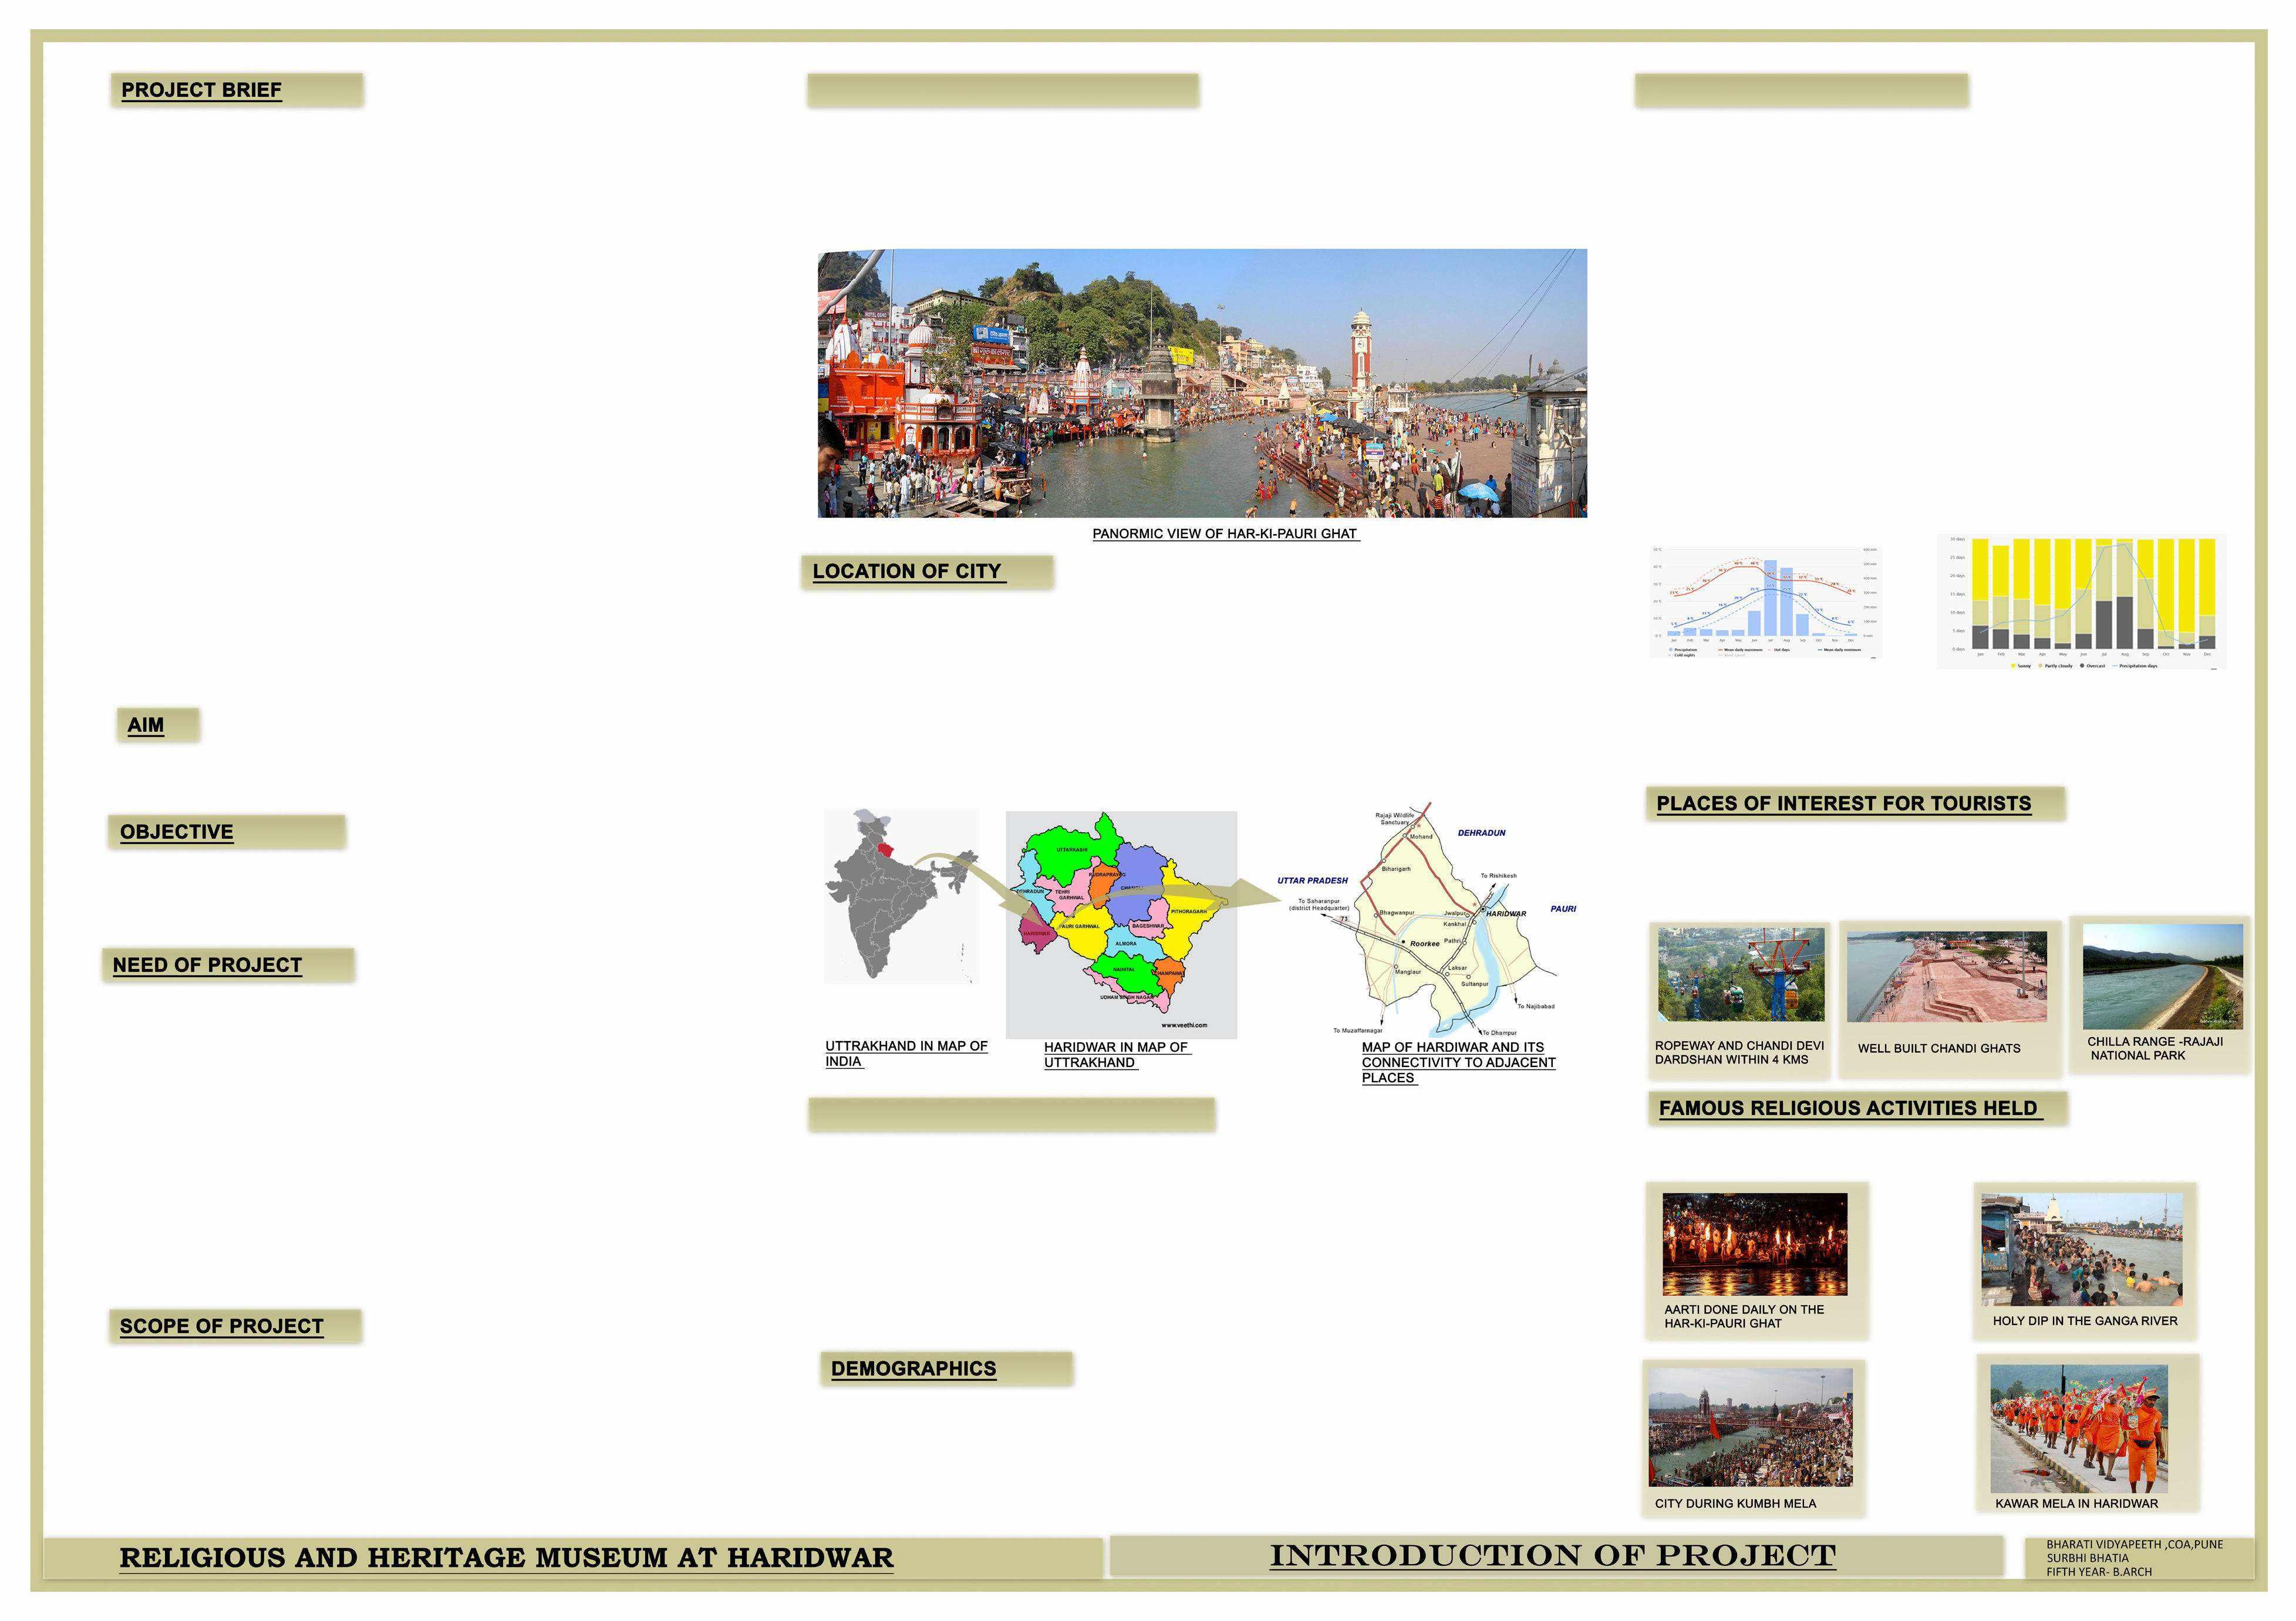Click the SCOPE OF PROJECT heading

pos(221,1326)
